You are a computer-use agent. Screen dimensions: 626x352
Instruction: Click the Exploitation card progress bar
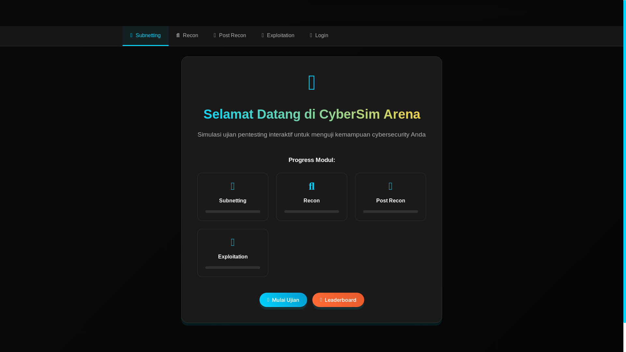pos(233,268)
